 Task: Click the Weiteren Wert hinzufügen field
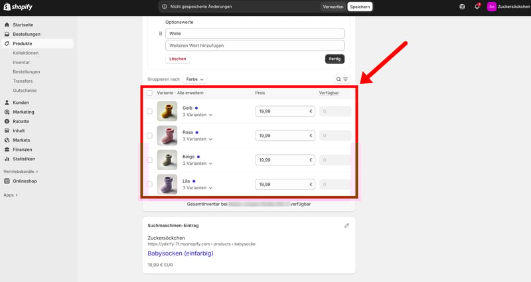click(x=255, y=46)
